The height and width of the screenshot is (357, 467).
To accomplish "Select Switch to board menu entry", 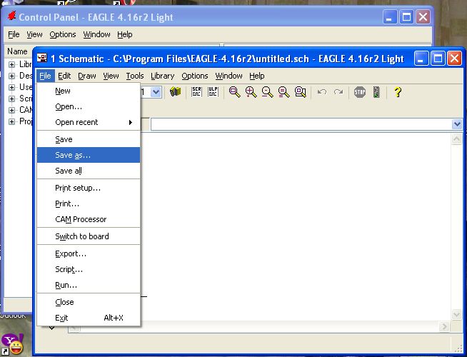I will 89,236.
